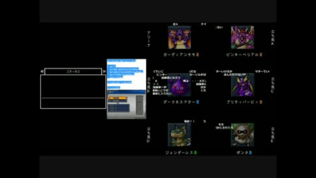Viewport: 316px width, 178px height.
Task: Click the name label ポンタ
Action: 242,153
